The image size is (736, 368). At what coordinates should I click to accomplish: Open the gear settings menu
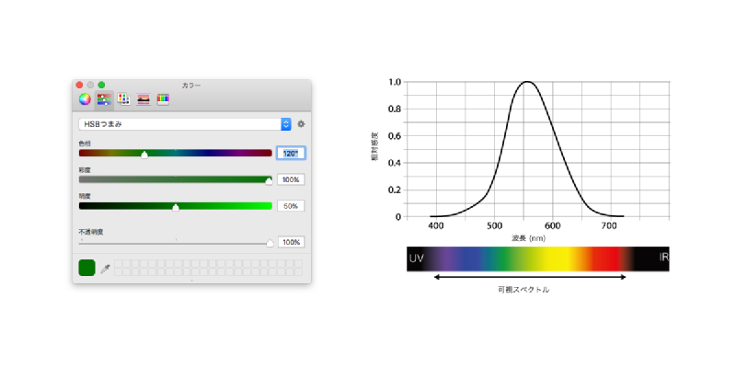tap(302, 124)
